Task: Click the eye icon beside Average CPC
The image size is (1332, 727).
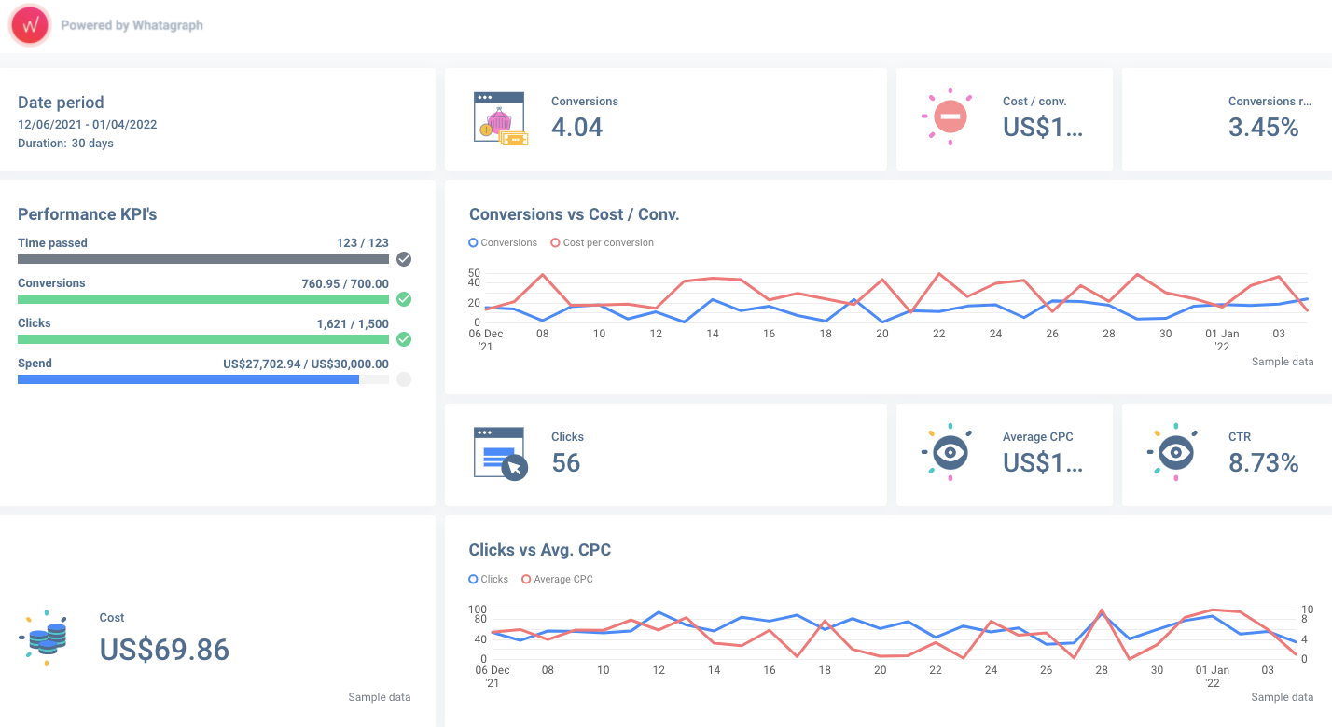Action: point(949,453)
